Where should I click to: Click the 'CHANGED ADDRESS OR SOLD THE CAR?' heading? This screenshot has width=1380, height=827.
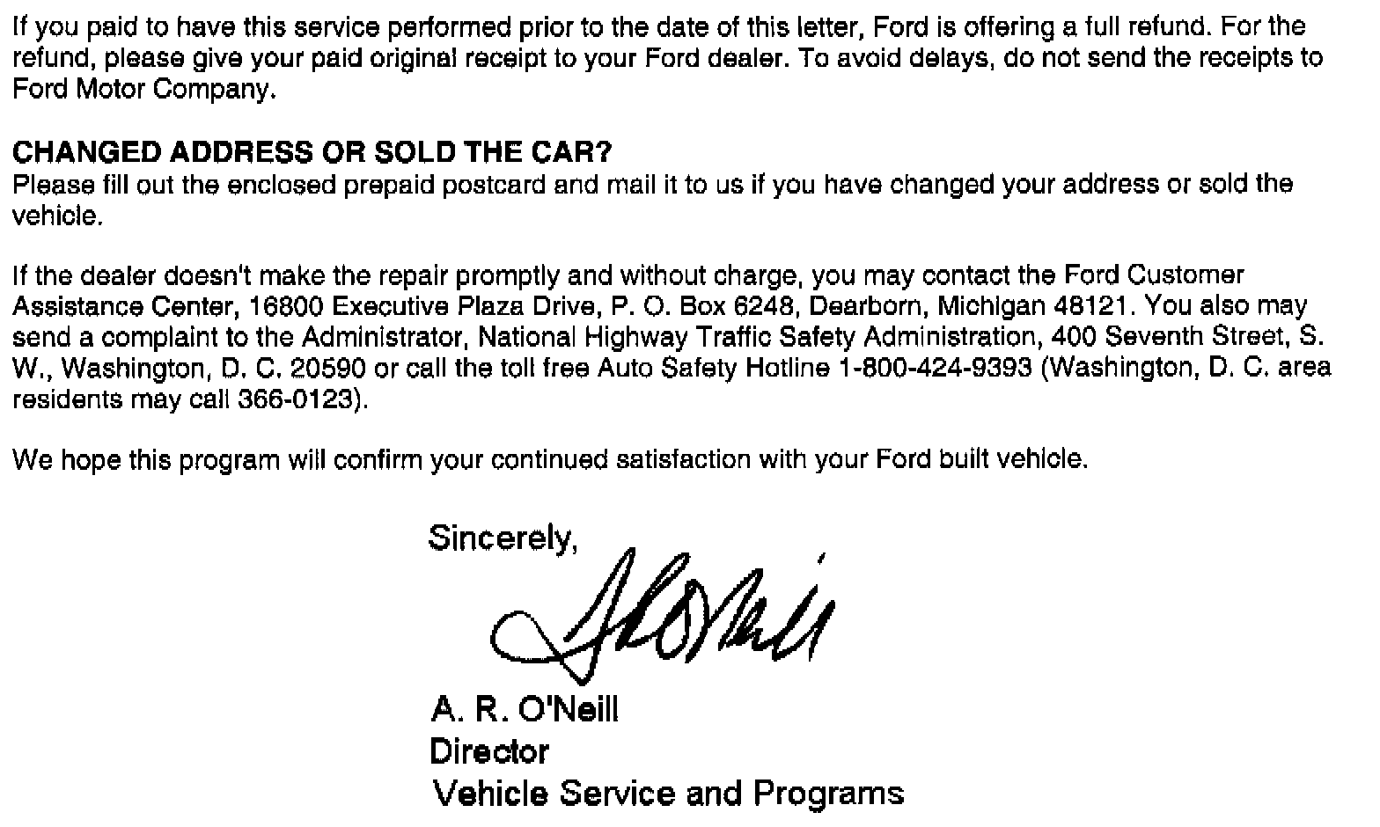click(x=312, y=153)
